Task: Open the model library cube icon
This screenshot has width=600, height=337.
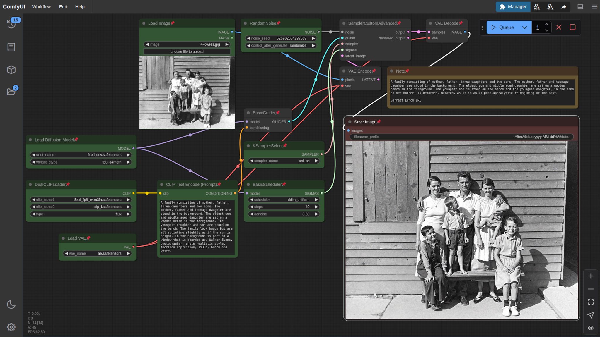Action: tap(11, 70)
